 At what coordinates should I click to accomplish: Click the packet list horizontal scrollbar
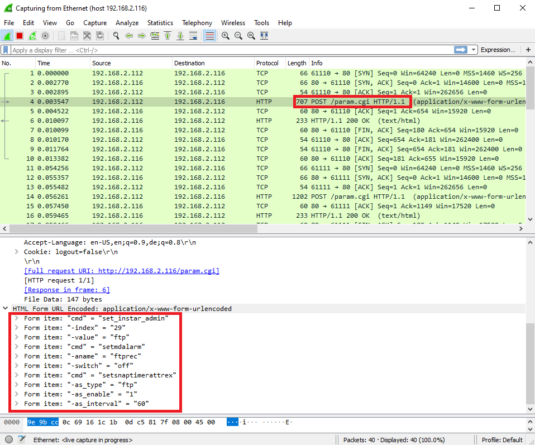click(262, 229)
